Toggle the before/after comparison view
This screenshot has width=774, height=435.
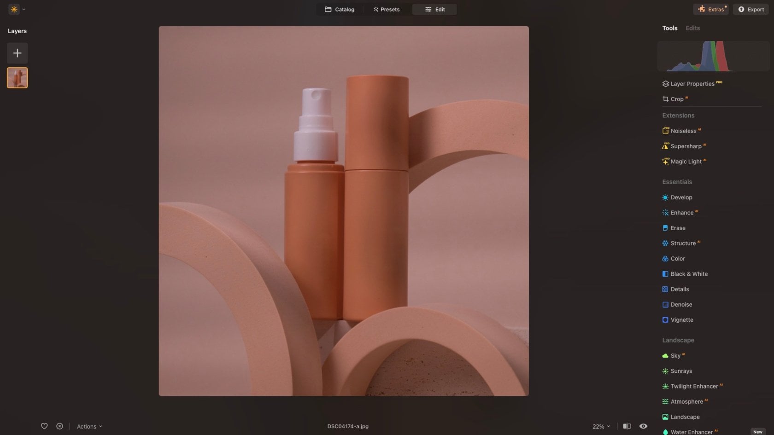point(627,426)
